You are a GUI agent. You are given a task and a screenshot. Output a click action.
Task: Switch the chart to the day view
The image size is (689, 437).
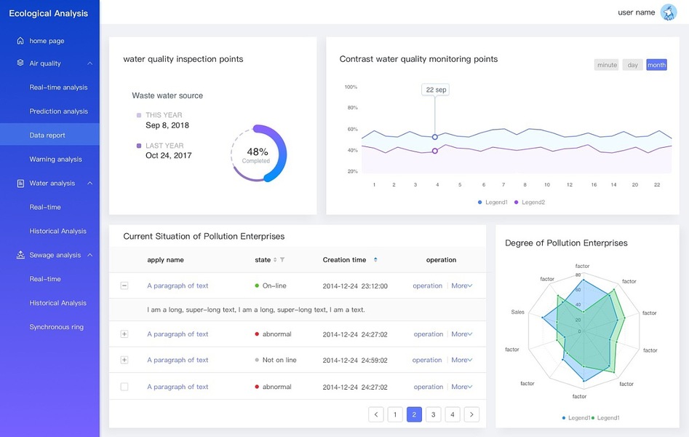632,65
